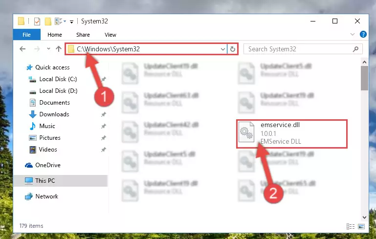Open the File menu

tap(26, 35)
